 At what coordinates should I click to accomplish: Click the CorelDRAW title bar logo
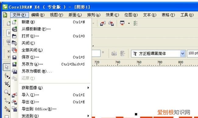(5, 7)
